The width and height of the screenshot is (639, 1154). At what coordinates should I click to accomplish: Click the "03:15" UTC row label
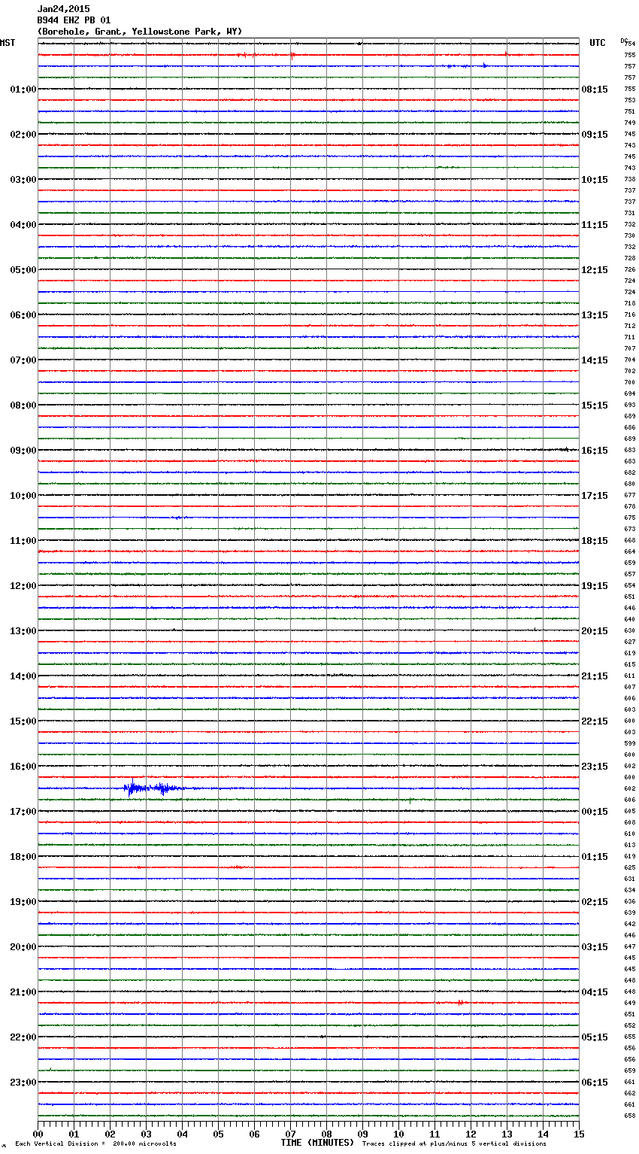[x=595, y=947]
